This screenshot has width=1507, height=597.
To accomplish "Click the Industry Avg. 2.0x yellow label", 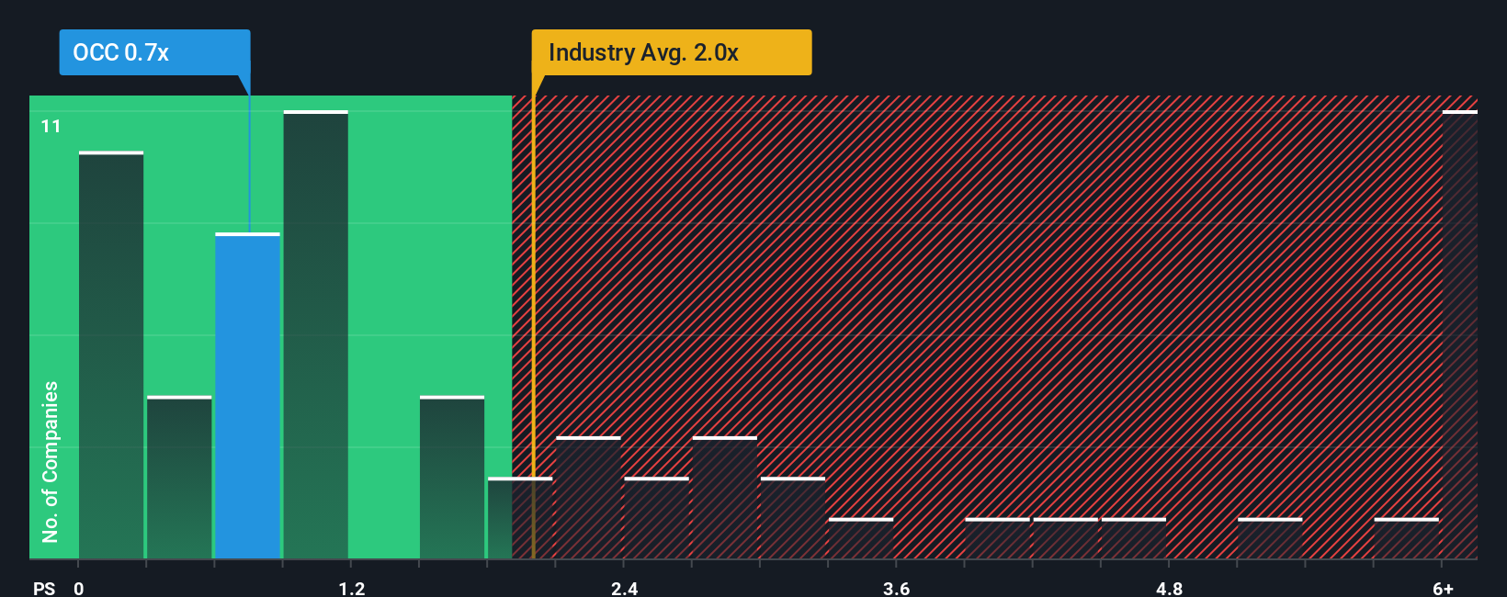I will click(671, 52).
